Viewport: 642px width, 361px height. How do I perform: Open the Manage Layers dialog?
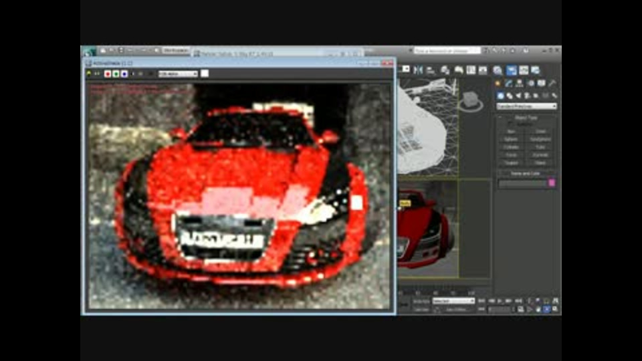click(445, 70)
